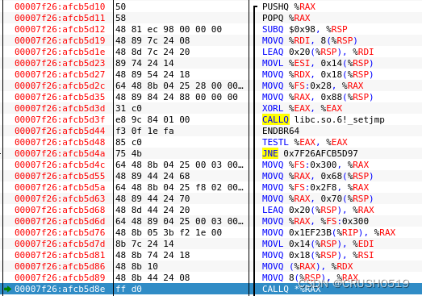Image resolution: width=422 pixels, height=296 pixels.
Task: Click address 00007f26:afcb5d1e
Action: point(60,52)
